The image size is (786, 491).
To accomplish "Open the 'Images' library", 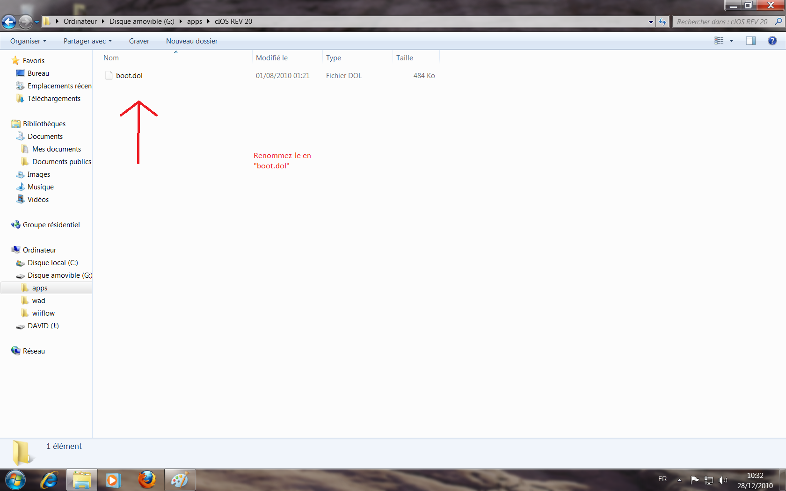I will coord(39,174).
